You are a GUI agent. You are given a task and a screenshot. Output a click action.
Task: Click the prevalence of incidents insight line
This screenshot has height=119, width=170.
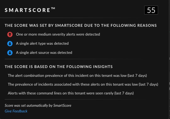pos(83,84)
